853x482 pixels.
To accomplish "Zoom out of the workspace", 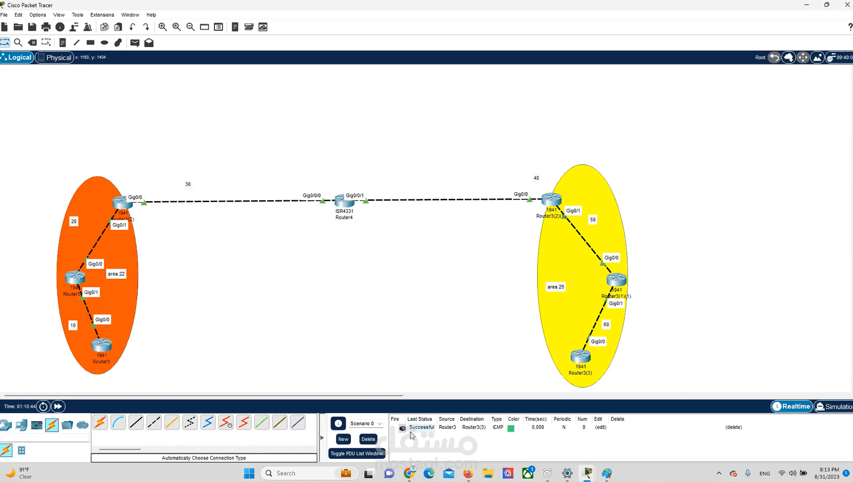I will pyautogui.click(x=190, y=27).
